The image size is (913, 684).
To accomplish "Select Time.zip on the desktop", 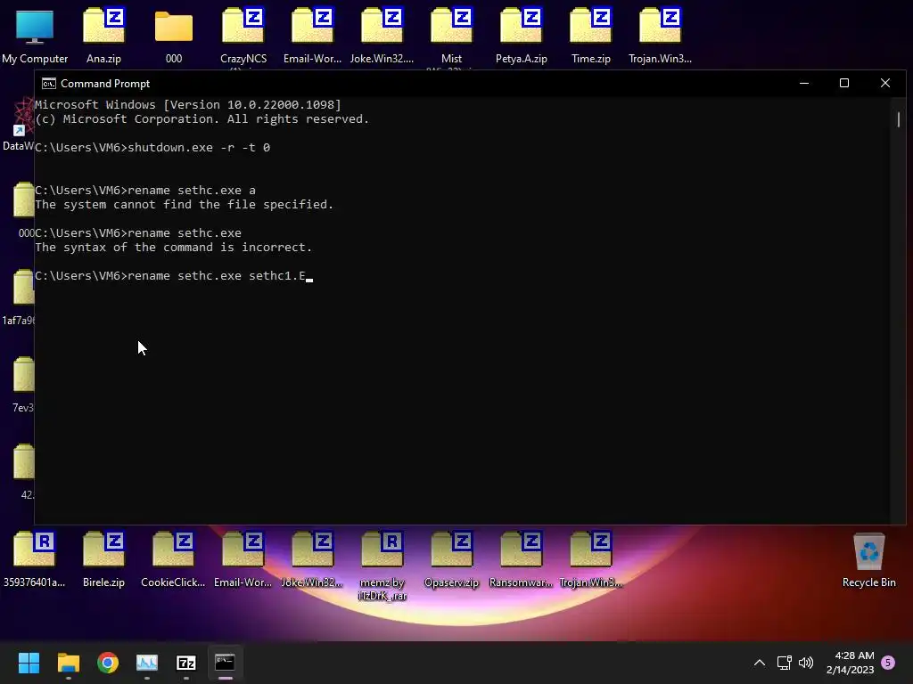I will point(590,36).
